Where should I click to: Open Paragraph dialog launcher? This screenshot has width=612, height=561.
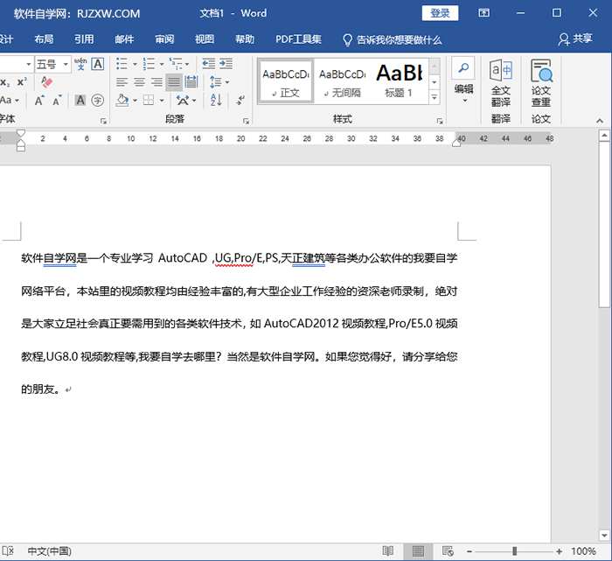[246, 121]
